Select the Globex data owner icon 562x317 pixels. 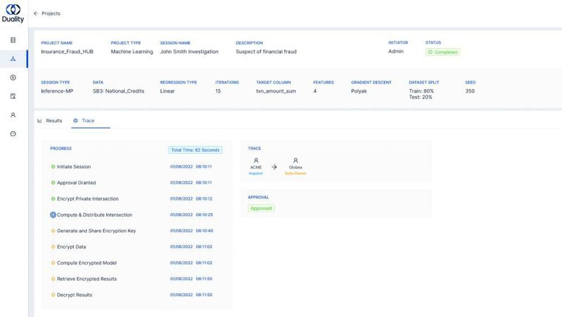(296, 161)
